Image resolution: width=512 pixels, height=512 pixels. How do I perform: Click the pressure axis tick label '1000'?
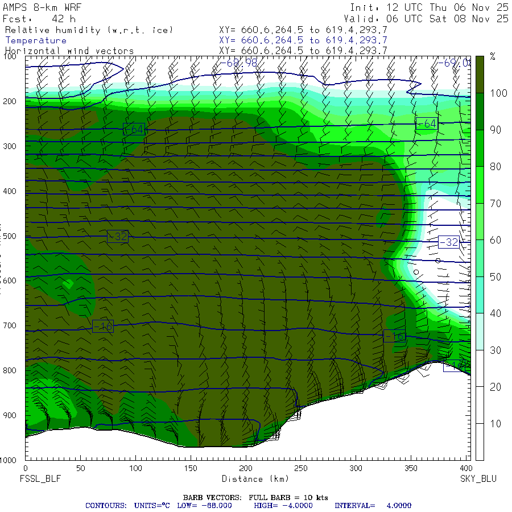click(x=8, y=460)
